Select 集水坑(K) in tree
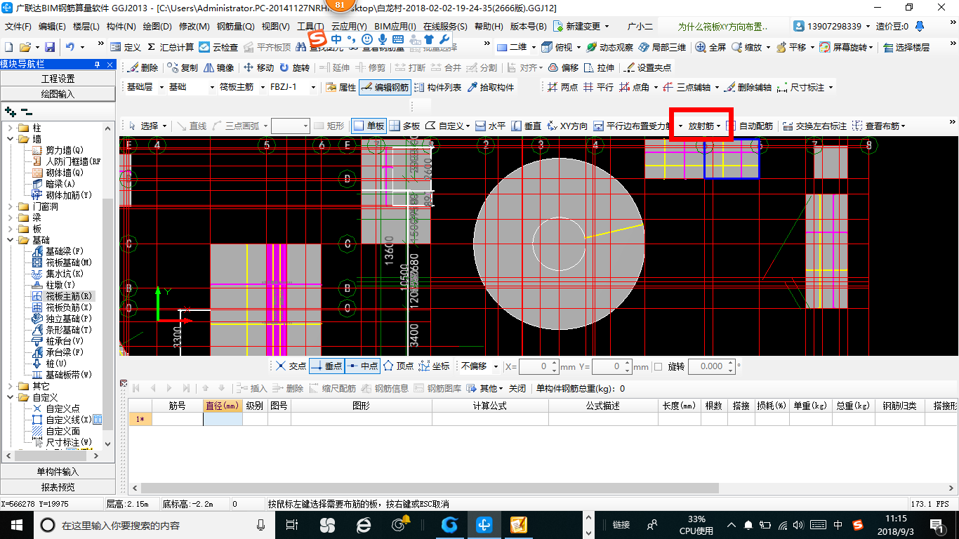Viewport: 959px width, 539px height. point(65,274)
